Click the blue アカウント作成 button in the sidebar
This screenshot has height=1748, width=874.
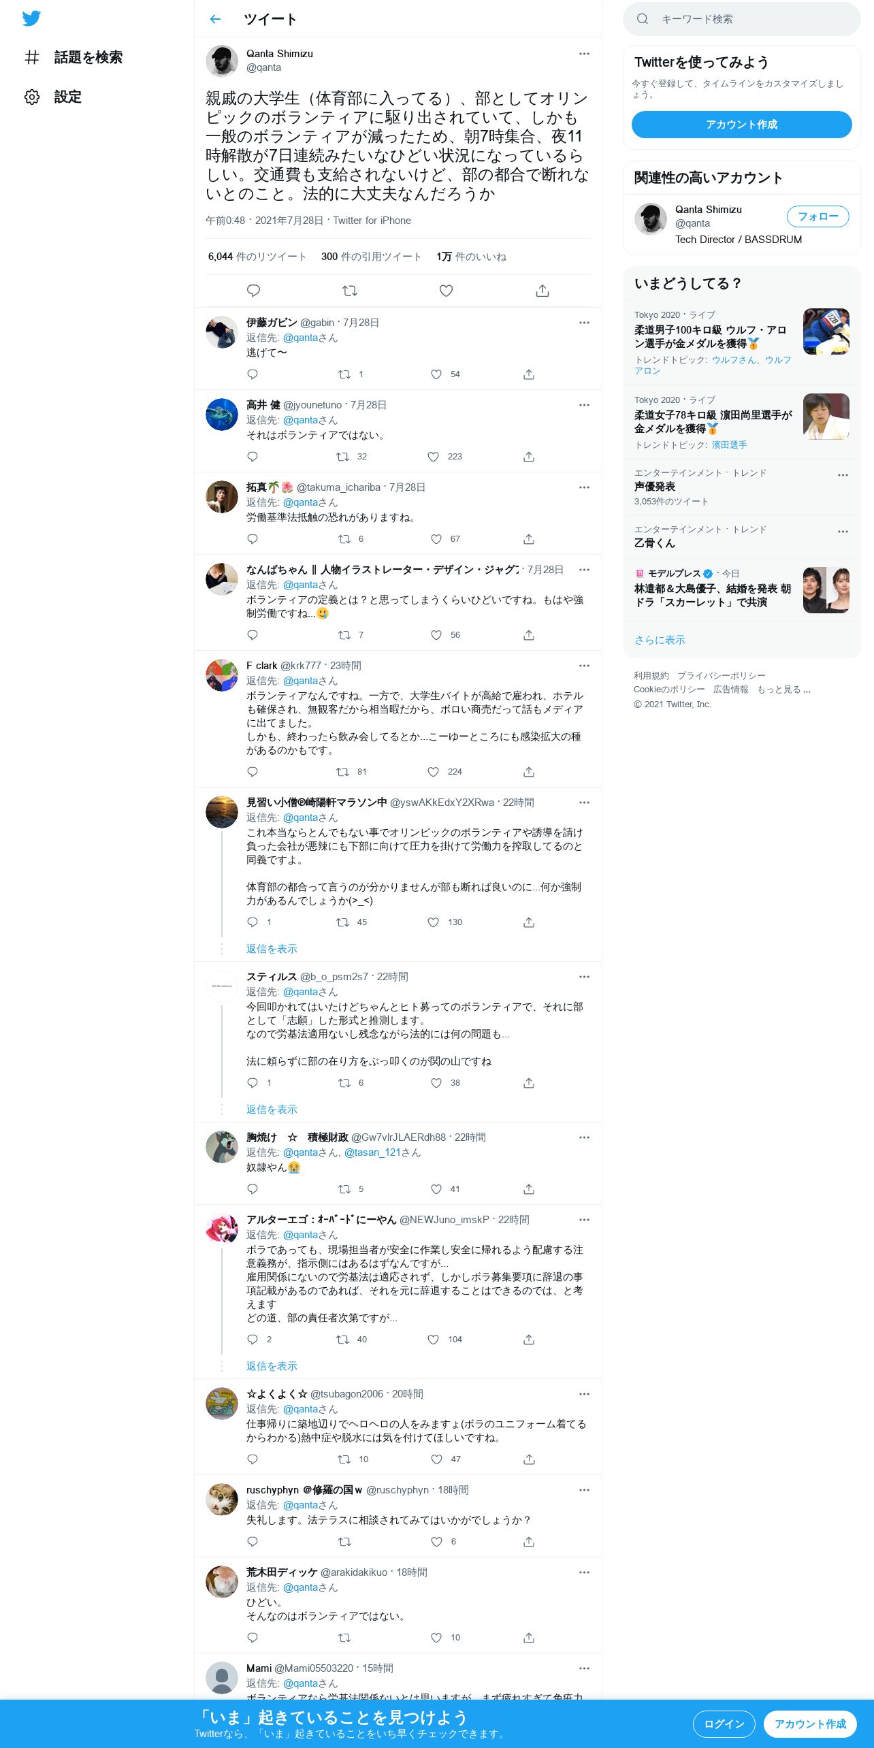click(x=742, y=125)
